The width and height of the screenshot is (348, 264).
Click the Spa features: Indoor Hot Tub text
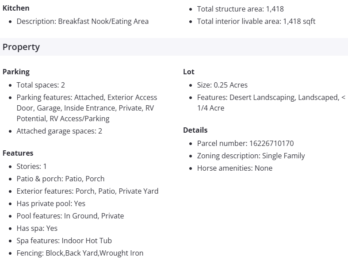(64, 241)
